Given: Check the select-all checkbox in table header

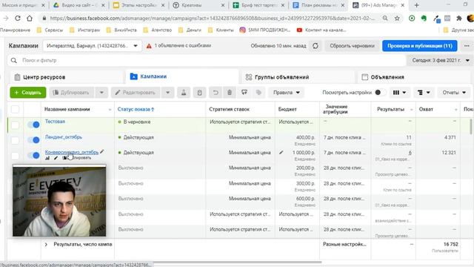Looking at the screenshot, I should click(15, 109).
